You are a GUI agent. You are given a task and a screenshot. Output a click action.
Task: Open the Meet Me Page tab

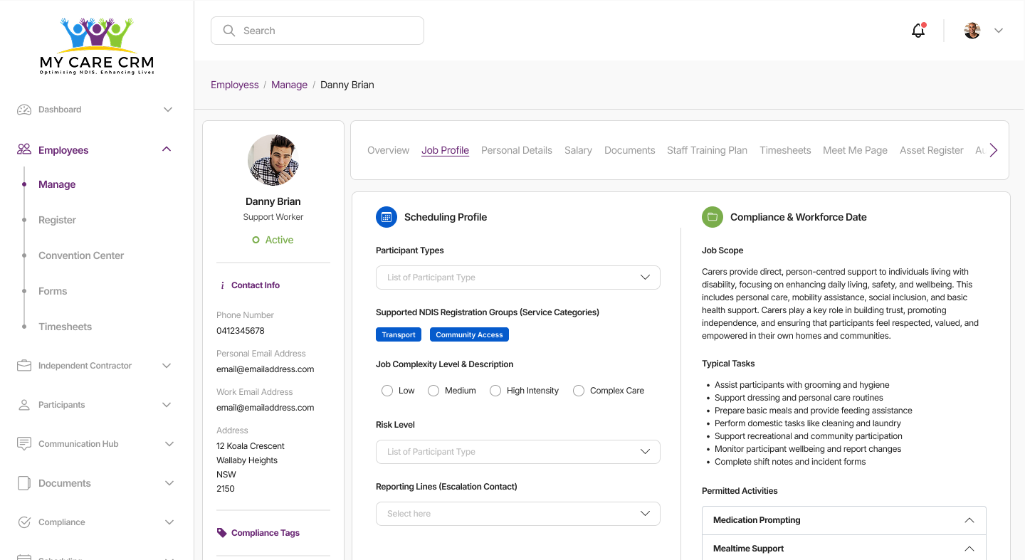pyautogui.click(x=855, y=150)
